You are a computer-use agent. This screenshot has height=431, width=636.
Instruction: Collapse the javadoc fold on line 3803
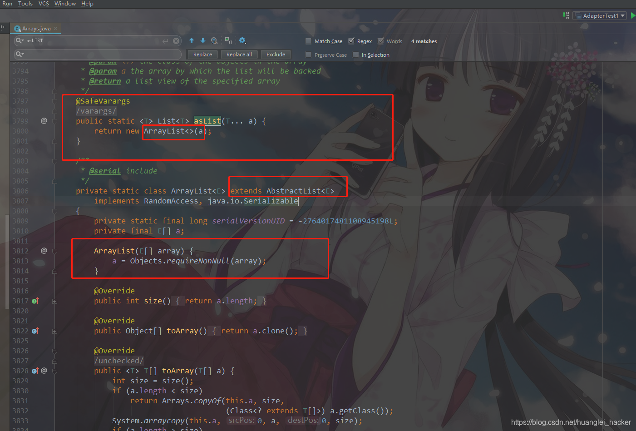(x=54, y=161)
